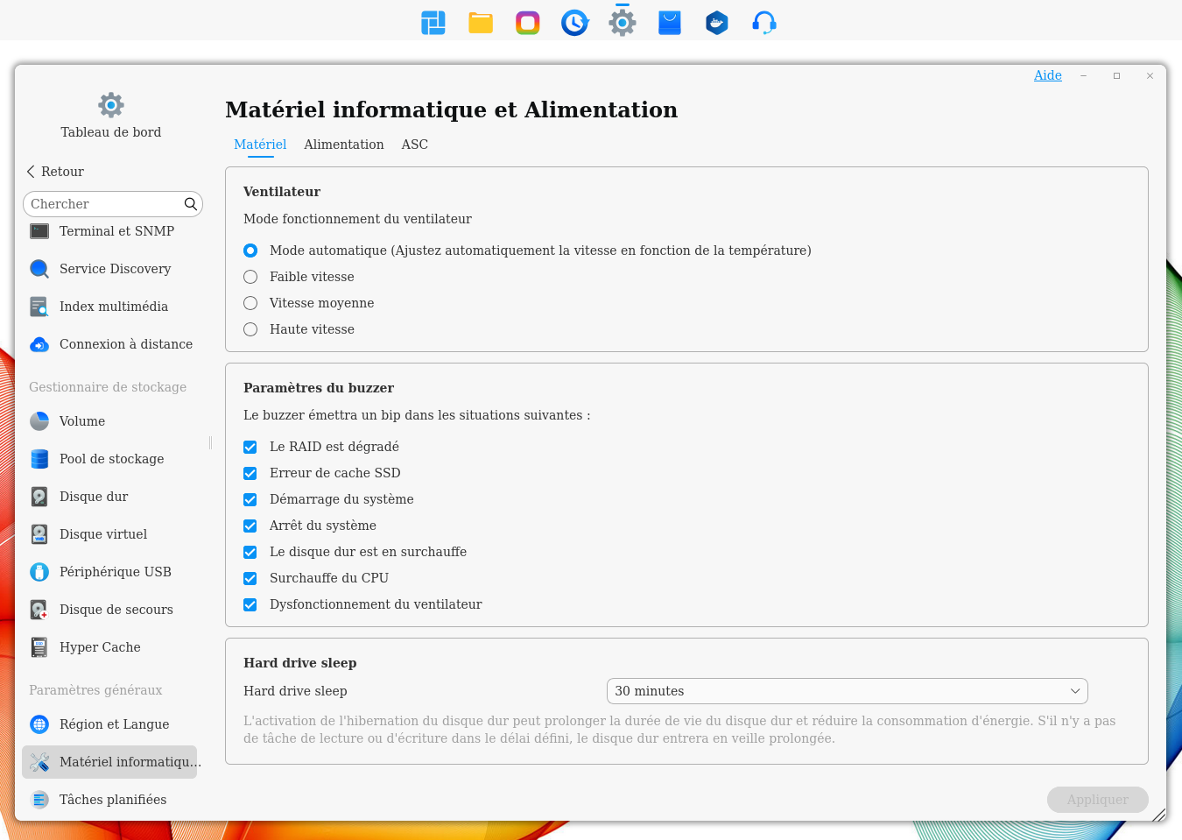Choose Haute vitesse fan option

pos(250,329)
